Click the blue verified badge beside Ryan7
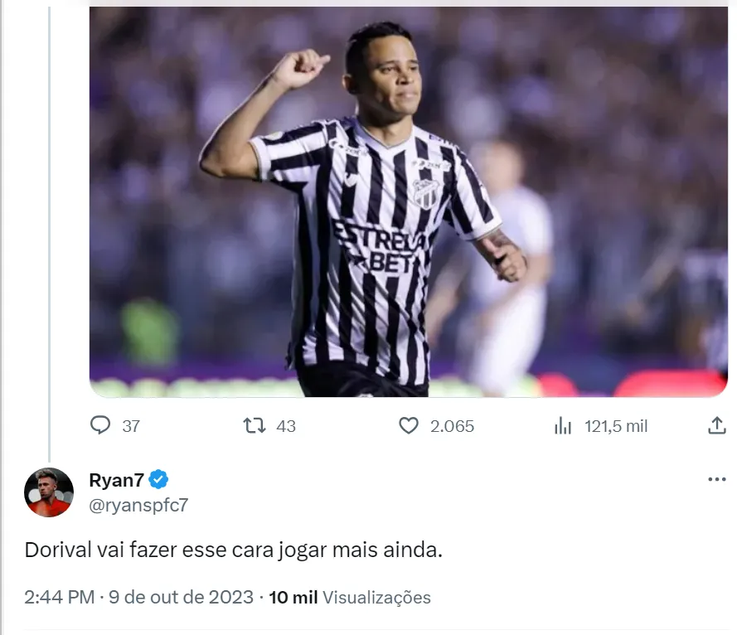Screen dimensions: 737x635 pyautogui.click(x=159, y=479)
